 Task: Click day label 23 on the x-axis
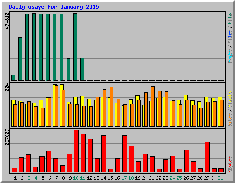165,178
